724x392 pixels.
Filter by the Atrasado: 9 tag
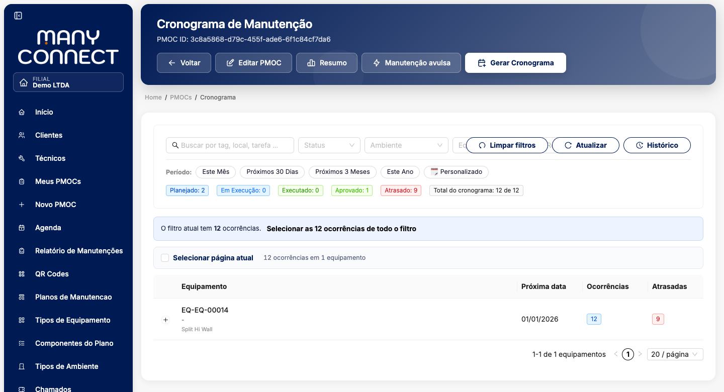pos(401,190)
